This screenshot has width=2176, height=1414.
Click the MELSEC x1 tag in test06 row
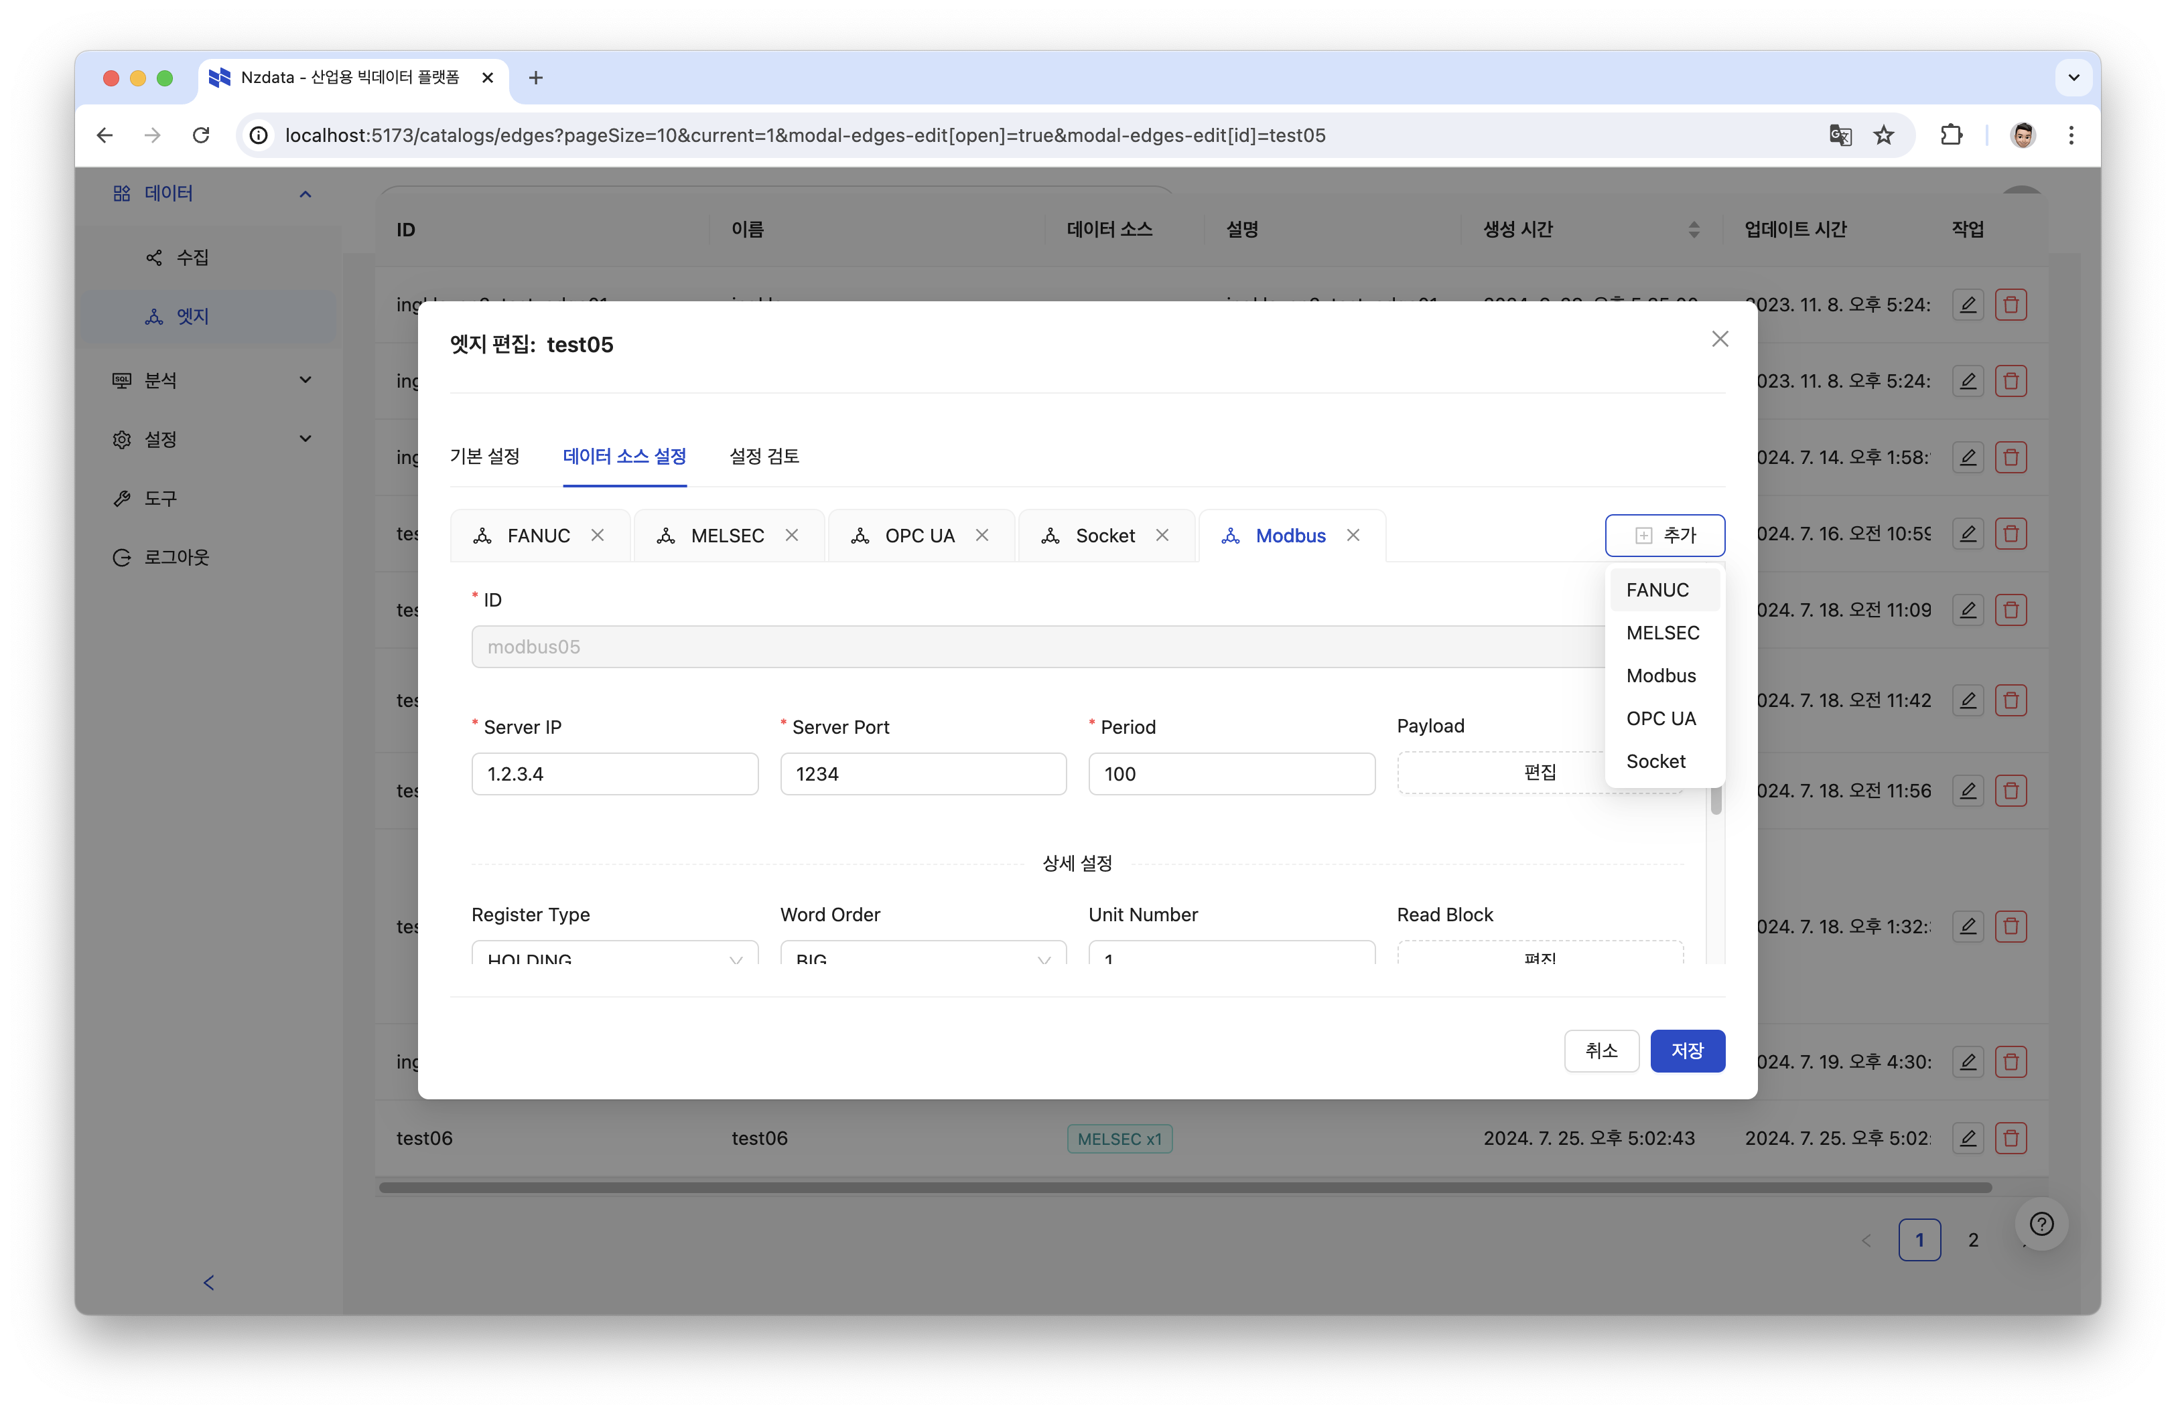click(1119, 1139)
